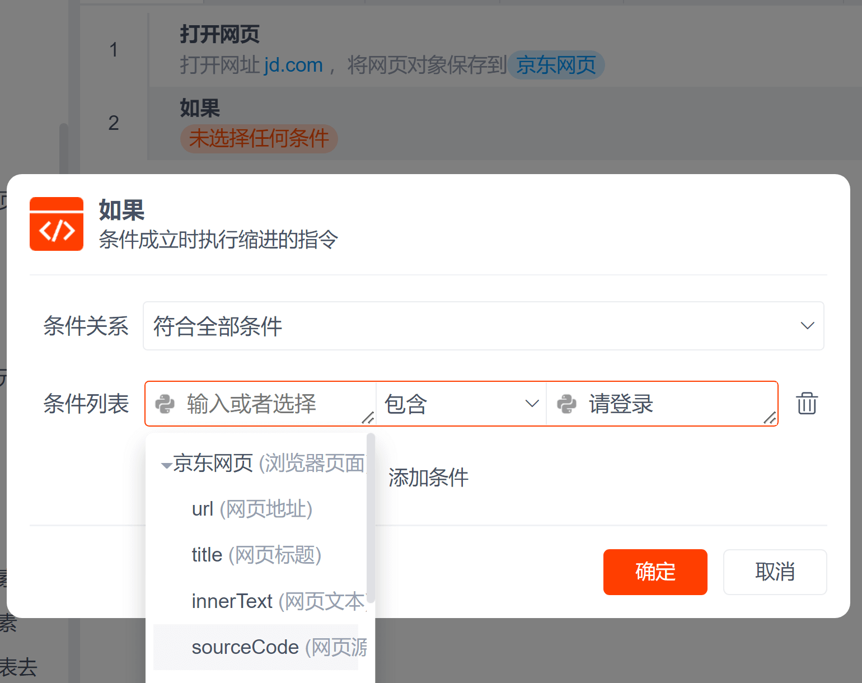
Task: Open the 包含 operator dropdown
Action: [461, 404]
